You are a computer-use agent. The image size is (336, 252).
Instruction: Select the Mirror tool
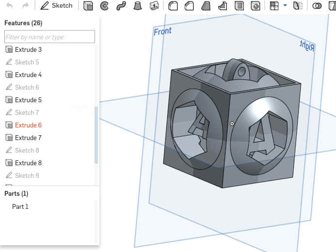pos(298,6)
